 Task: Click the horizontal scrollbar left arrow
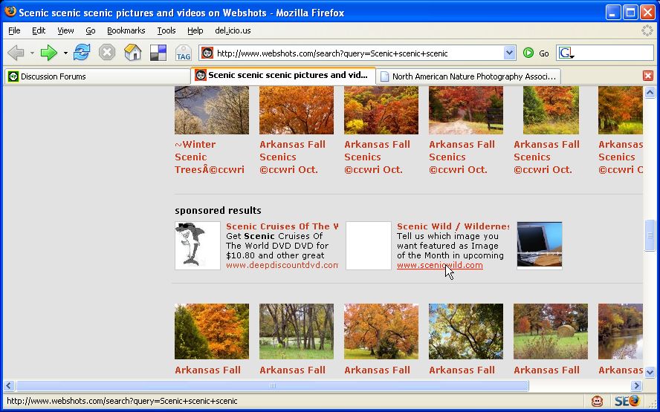pyautogui.click(x=9, y=385)
